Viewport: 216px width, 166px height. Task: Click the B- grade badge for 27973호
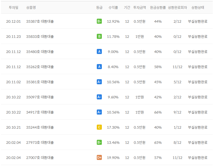point(99,143)
